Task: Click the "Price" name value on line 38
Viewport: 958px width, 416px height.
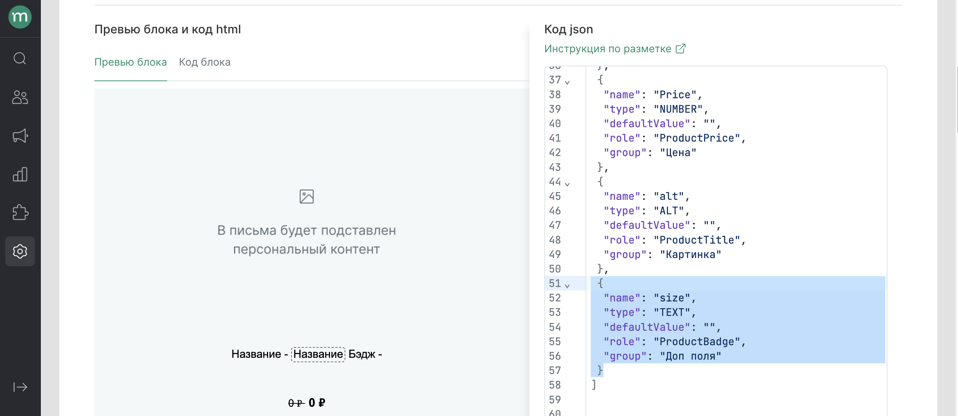Action: 675,95
